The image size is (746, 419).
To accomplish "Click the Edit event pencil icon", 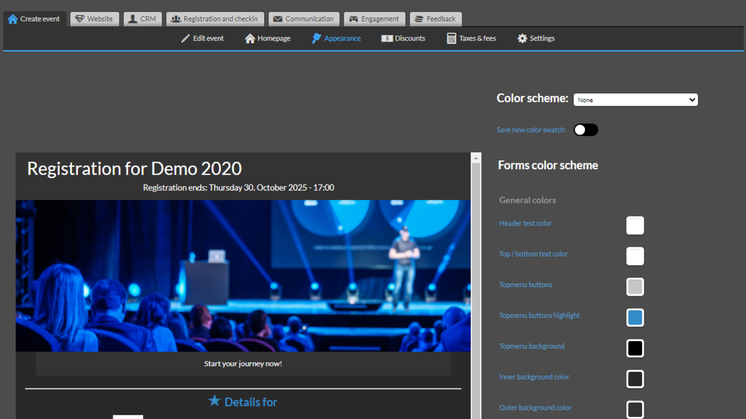I will pos(186,39).
